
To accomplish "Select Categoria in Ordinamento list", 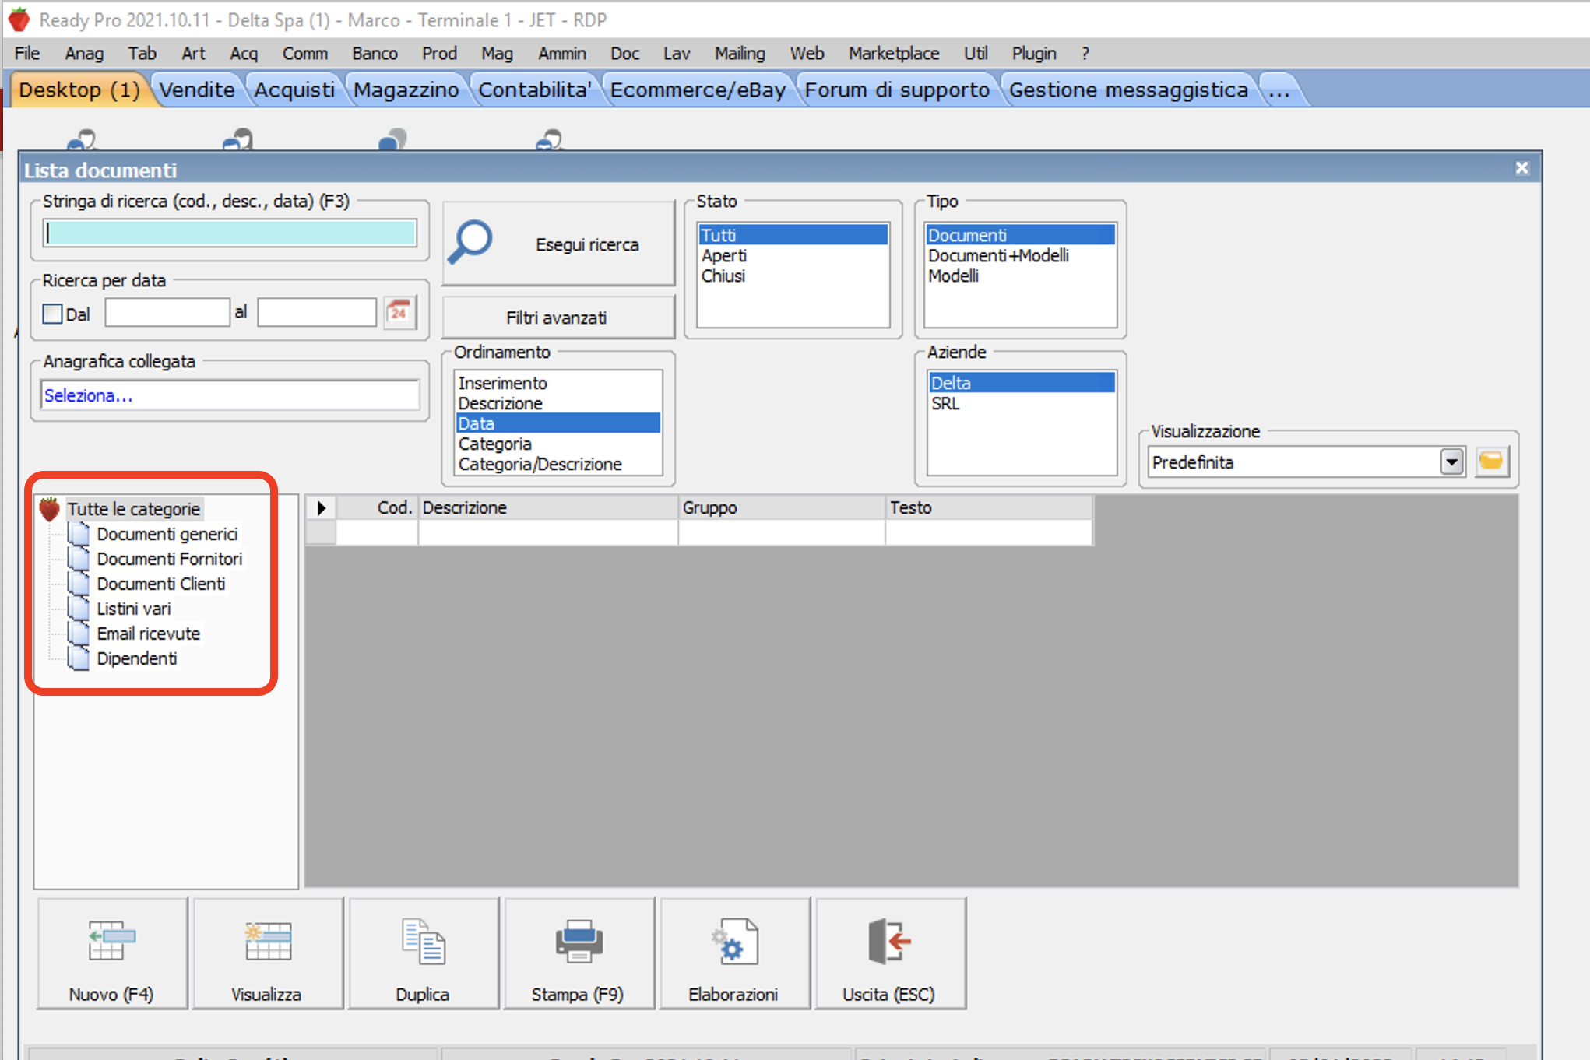I will point(558,444).
